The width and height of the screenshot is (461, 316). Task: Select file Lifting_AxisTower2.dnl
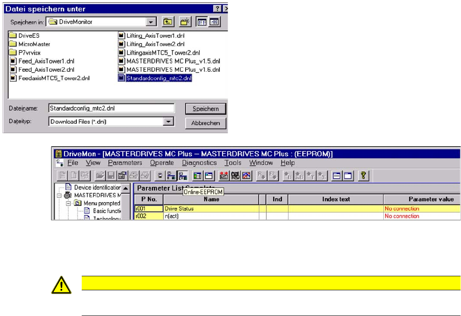tap(151, 44)
